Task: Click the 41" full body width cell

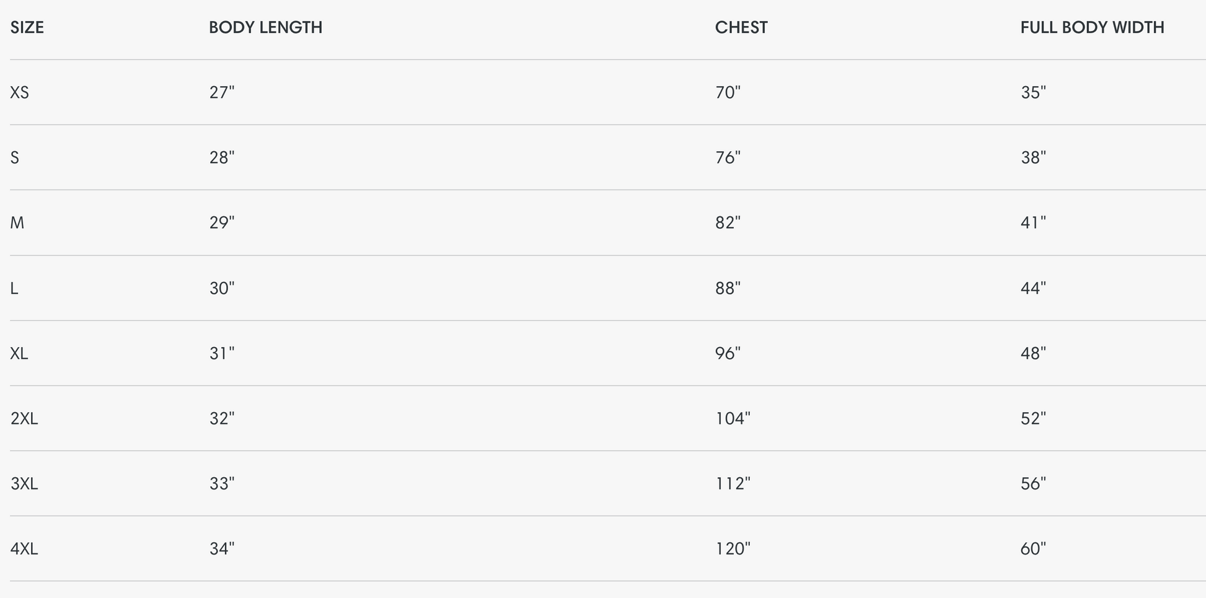Action: 1033,223
